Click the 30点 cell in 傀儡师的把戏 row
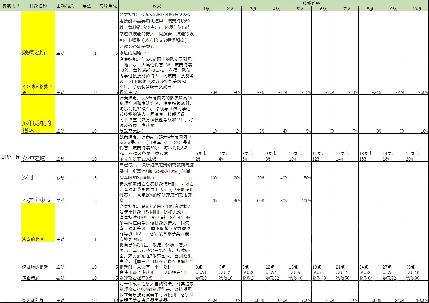The width and height of the screenshot is (429, 303). click(417, 256)
